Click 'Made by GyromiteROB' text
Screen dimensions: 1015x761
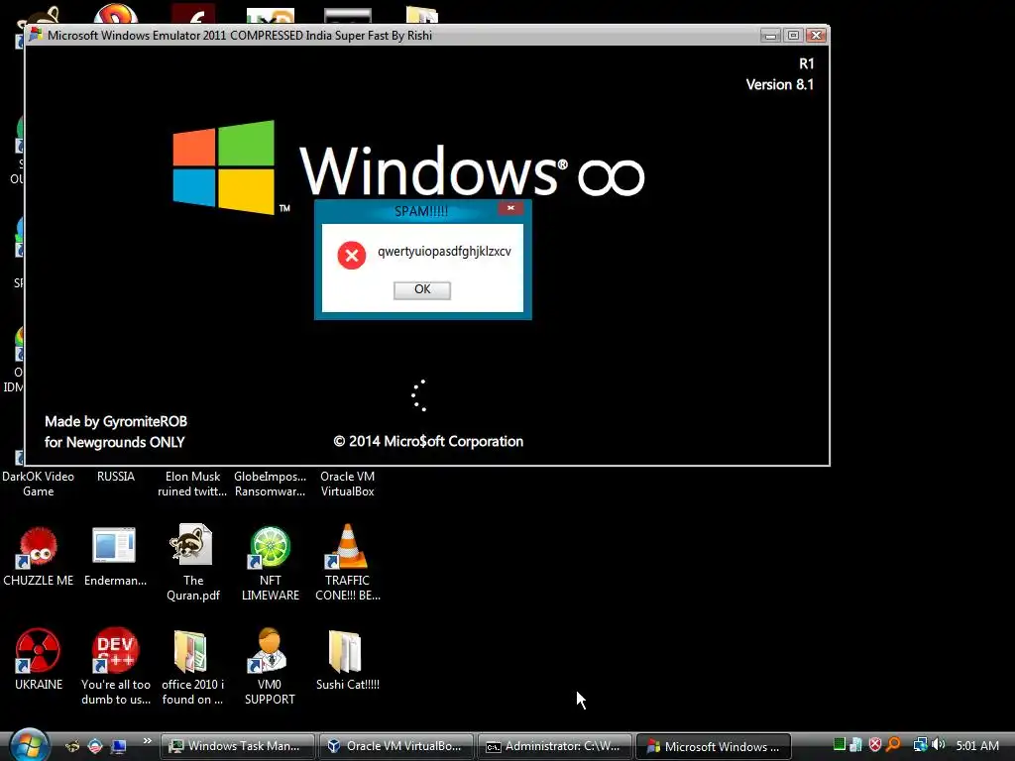[x=116, y=421]
